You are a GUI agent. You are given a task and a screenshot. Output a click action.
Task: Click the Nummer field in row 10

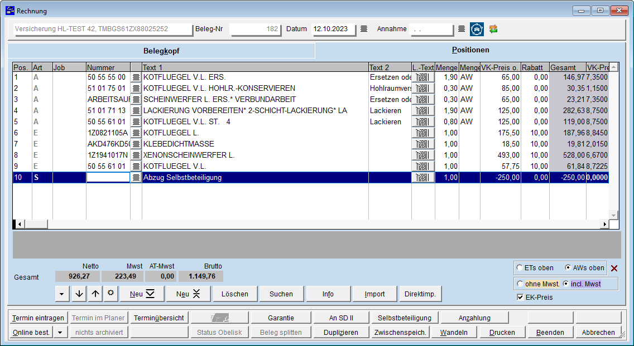108,177
